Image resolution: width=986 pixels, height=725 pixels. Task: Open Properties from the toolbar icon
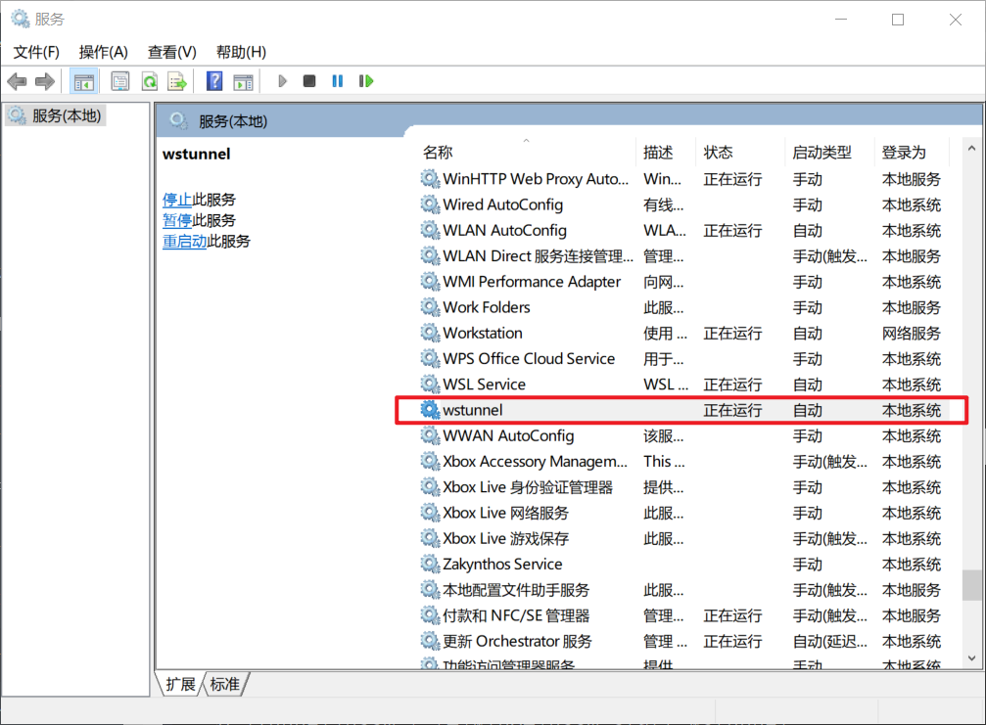(x=120, y=81)
